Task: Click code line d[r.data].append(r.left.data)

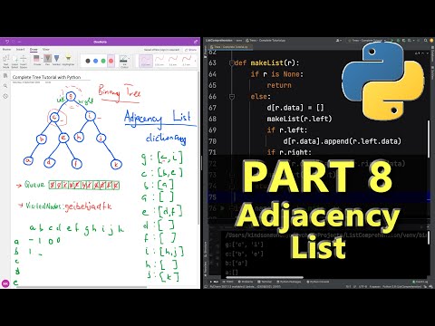Action: tap(342, 141)
